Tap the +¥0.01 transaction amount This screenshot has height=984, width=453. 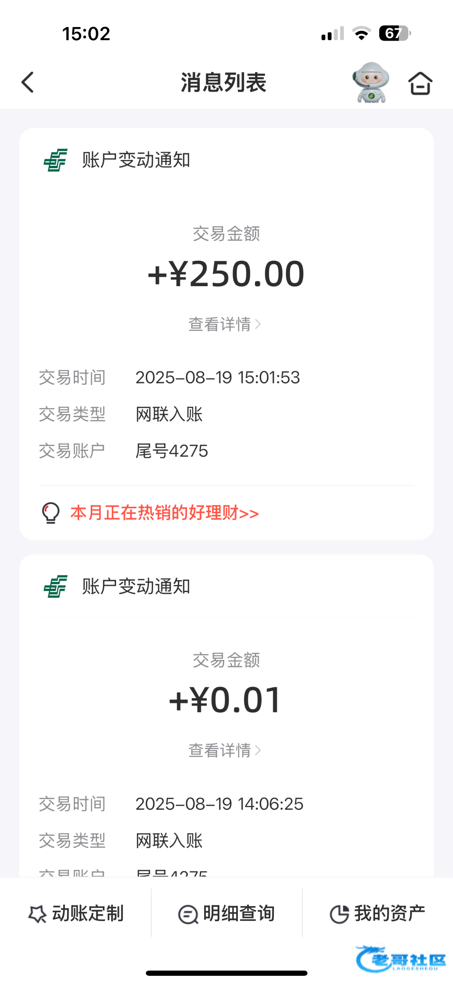pos(226,700)
